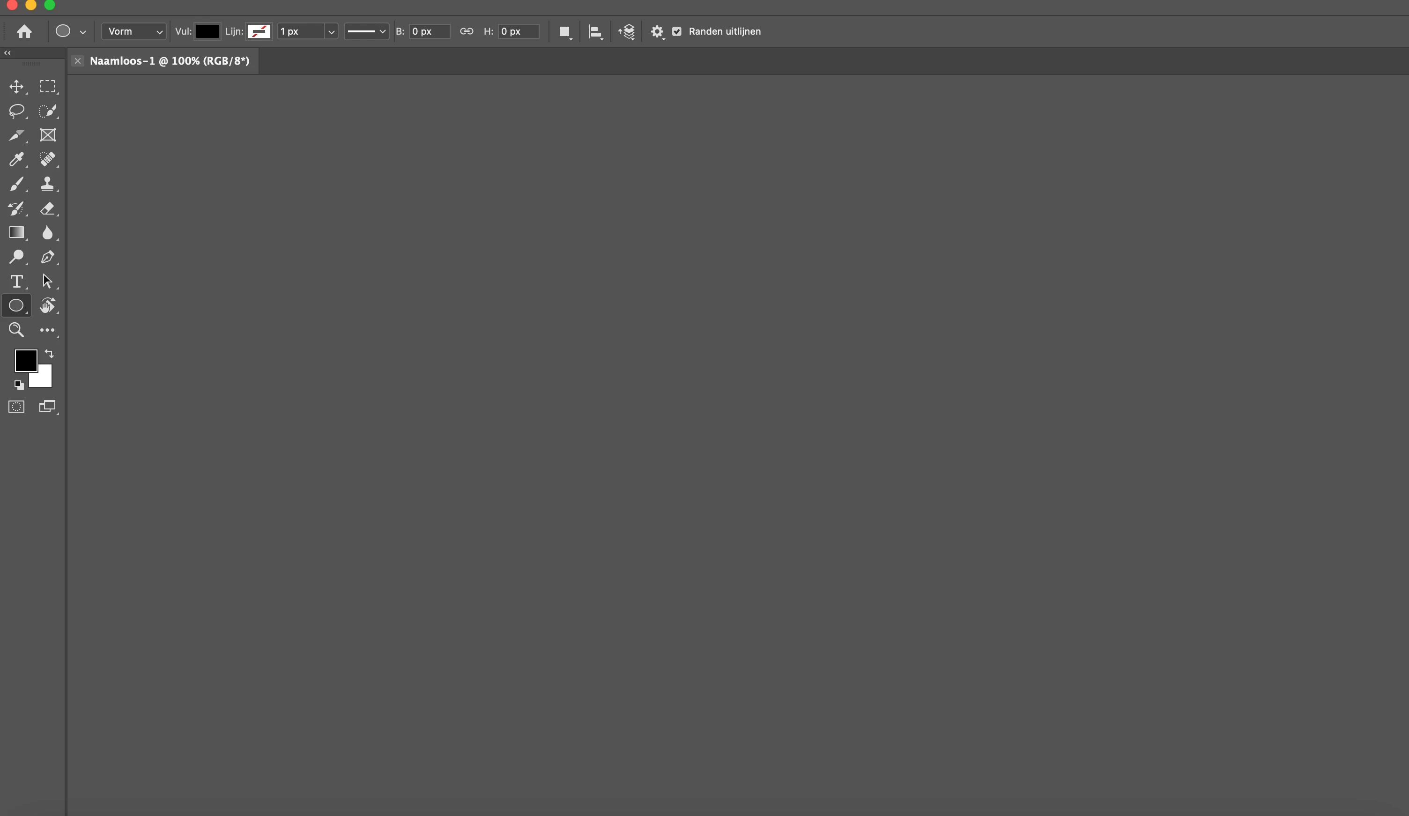The image size is (1409, 816).
Task: Select the Lasso tool
Action: 16,111
